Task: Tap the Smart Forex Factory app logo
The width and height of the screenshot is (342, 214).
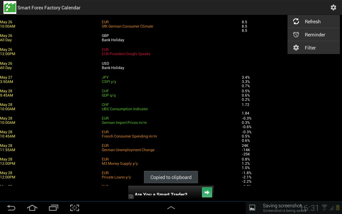Action: point(10,7)
